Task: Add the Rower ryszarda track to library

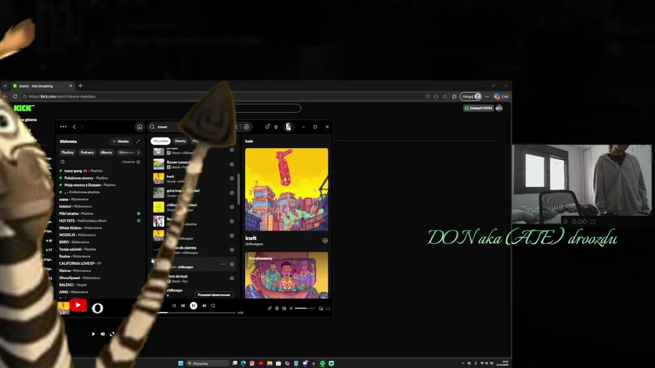Action: point(232,164)
